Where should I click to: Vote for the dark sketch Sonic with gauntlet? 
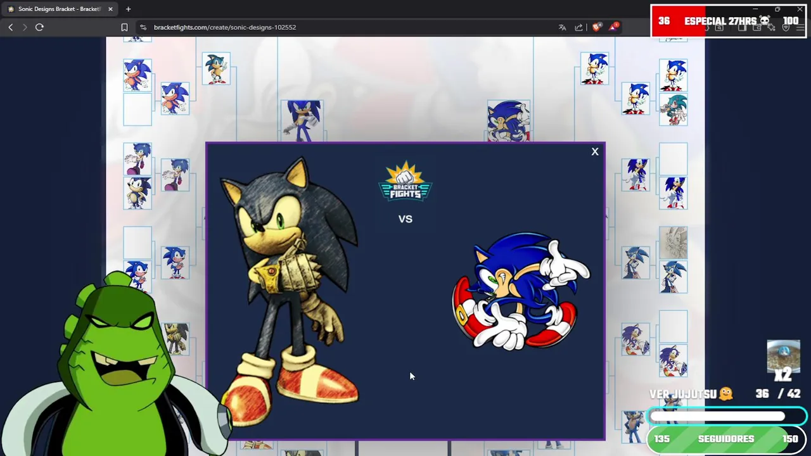click(x=290, y=290)
